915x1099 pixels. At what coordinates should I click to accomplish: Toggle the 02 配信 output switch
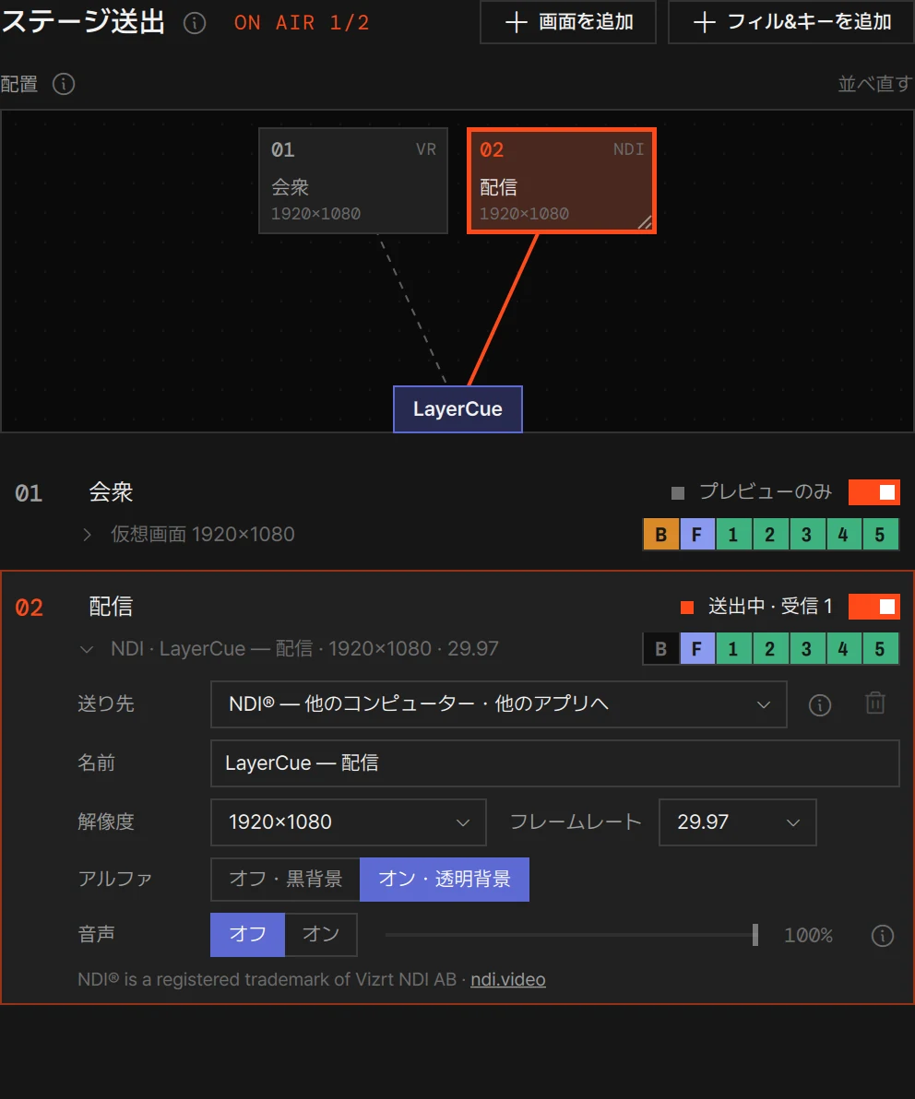point(873,607)
